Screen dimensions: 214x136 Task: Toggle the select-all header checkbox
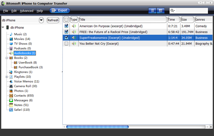point(66,20)
